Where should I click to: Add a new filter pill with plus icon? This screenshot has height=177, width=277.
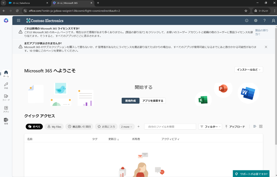coord(138,127)
